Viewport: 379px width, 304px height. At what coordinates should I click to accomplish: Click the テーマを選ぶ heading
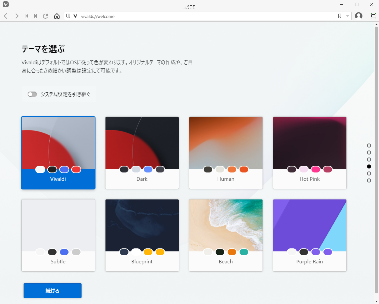pos(43,49)
